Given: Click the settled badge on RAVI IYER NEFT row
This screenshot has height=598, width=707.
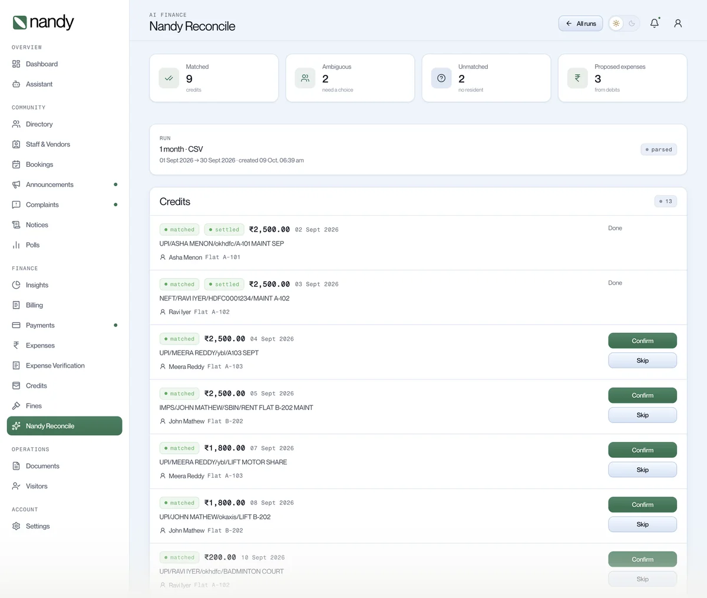Looking at the screenshot, I should [224, 284].
